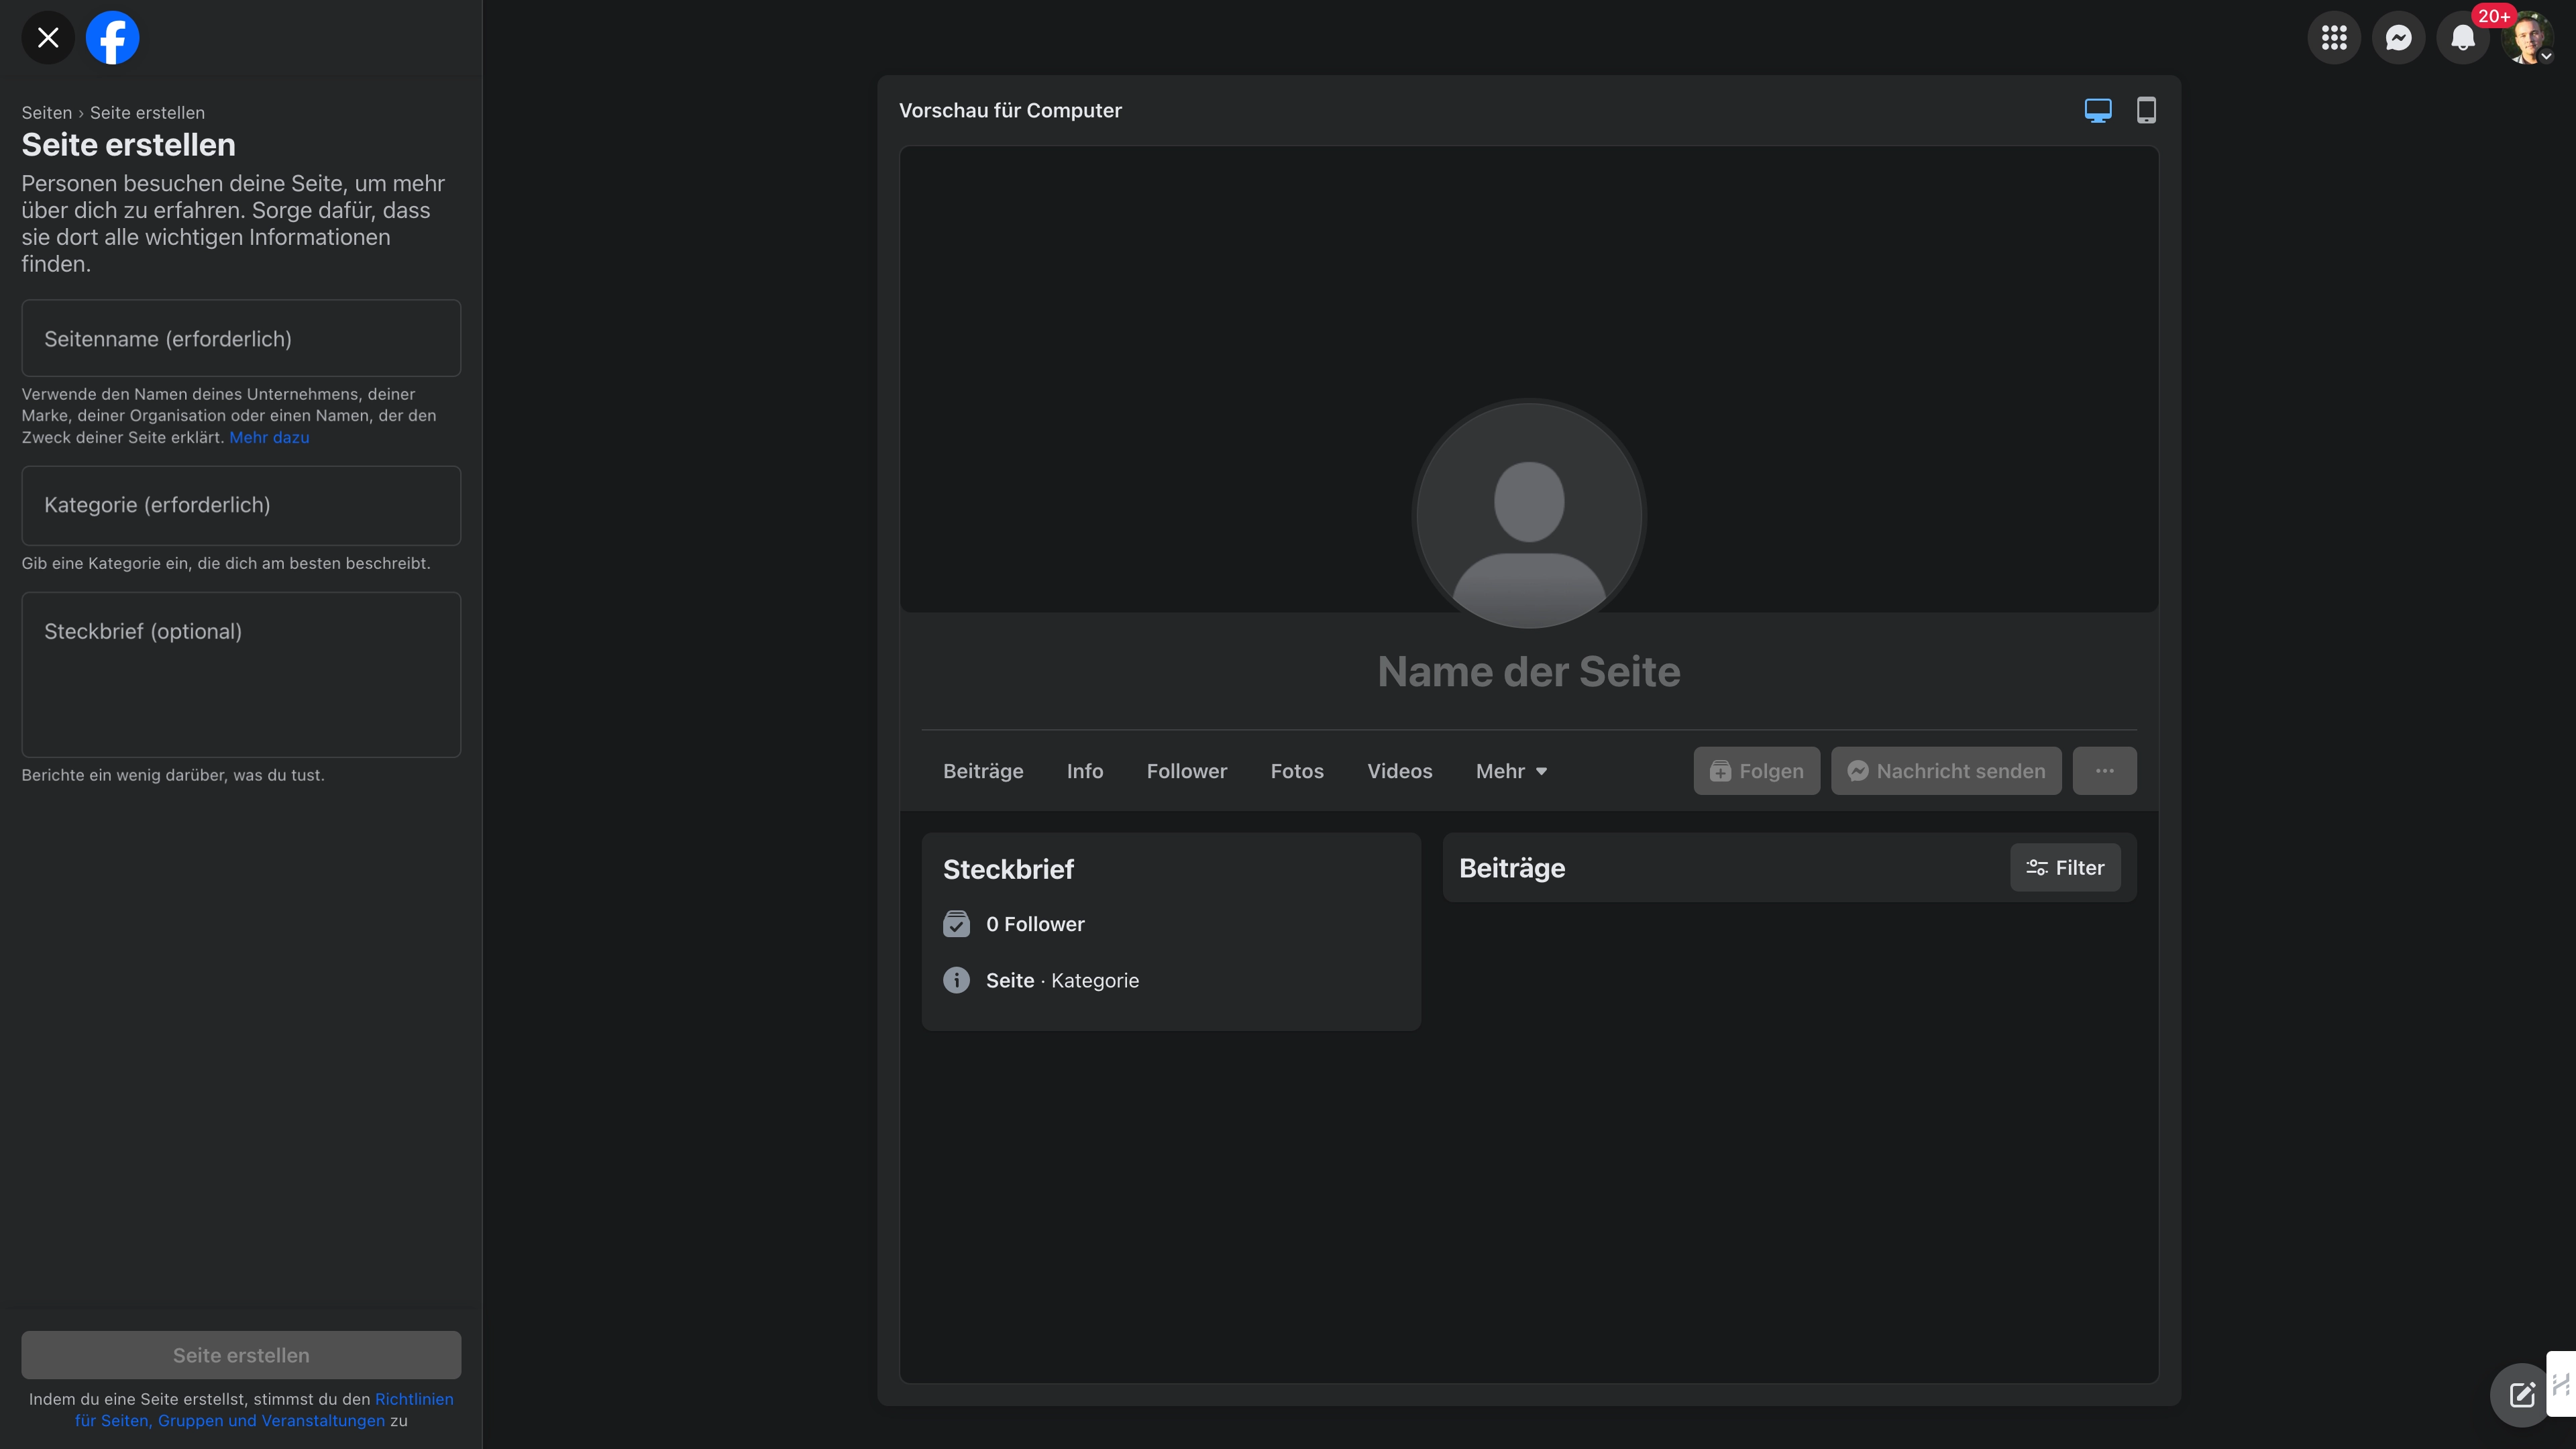Select the Beiträge tab in preview

click(x=983, y=771)
